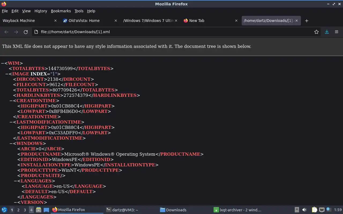Open the Firefox application menu (hamburger)
Image resolution: width=343 pixels, height=214 pixels.
[x=337, y=32]
